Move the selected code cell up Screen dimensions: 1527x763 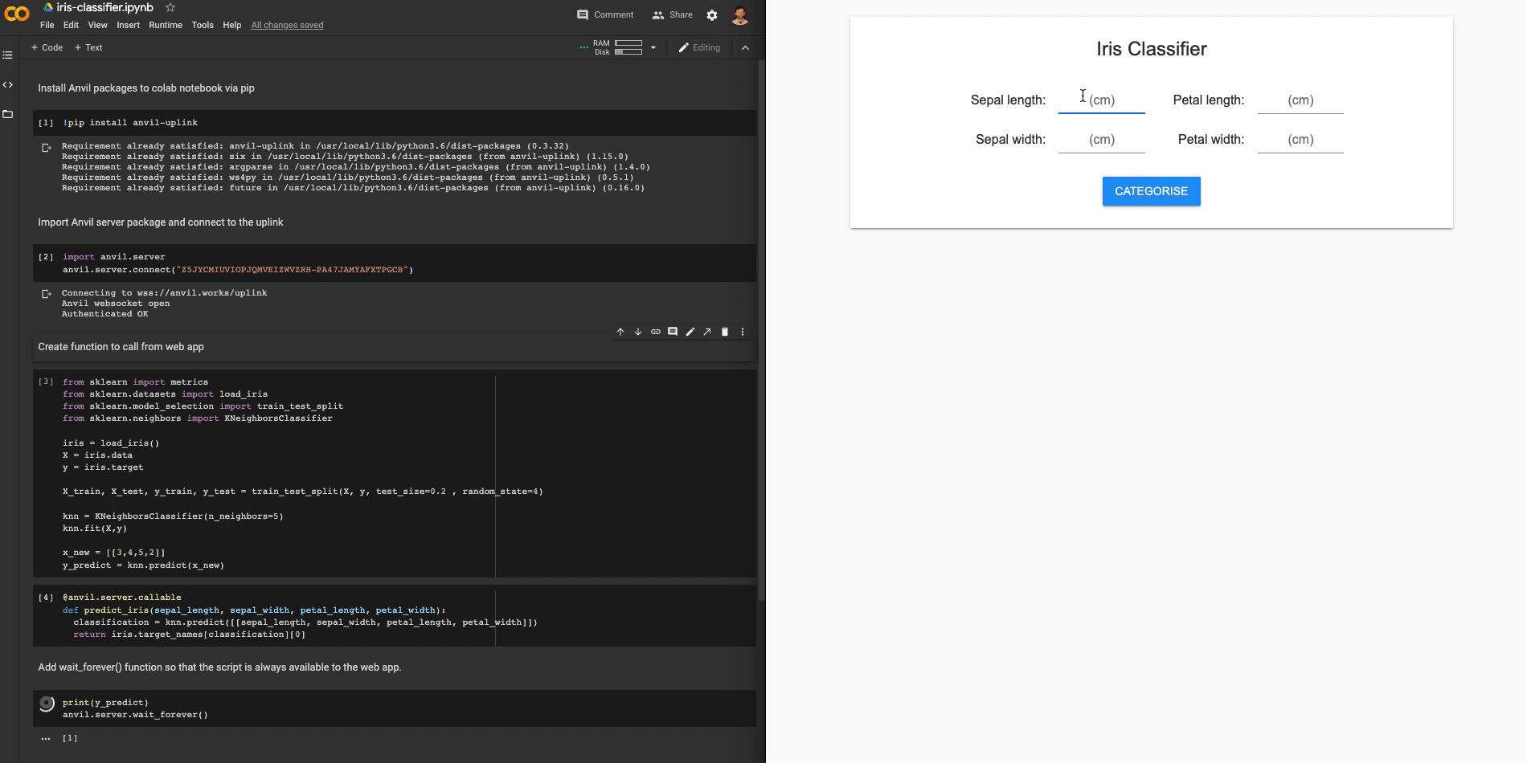[x=620, y=331]
